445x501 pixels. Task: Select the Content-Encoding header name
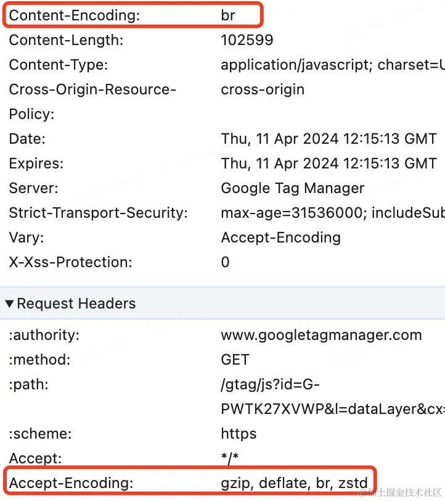coord(75,15)
